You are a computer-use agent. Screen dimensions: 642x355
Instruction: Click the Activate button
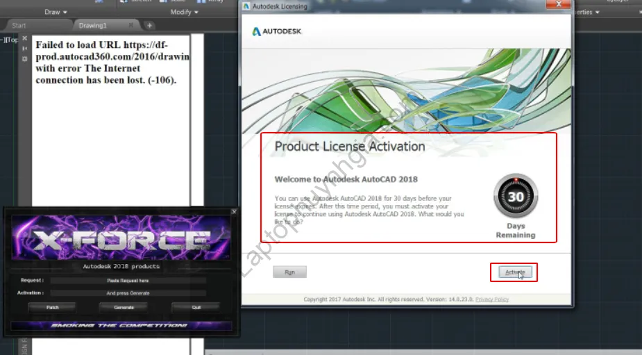point(514,272)
